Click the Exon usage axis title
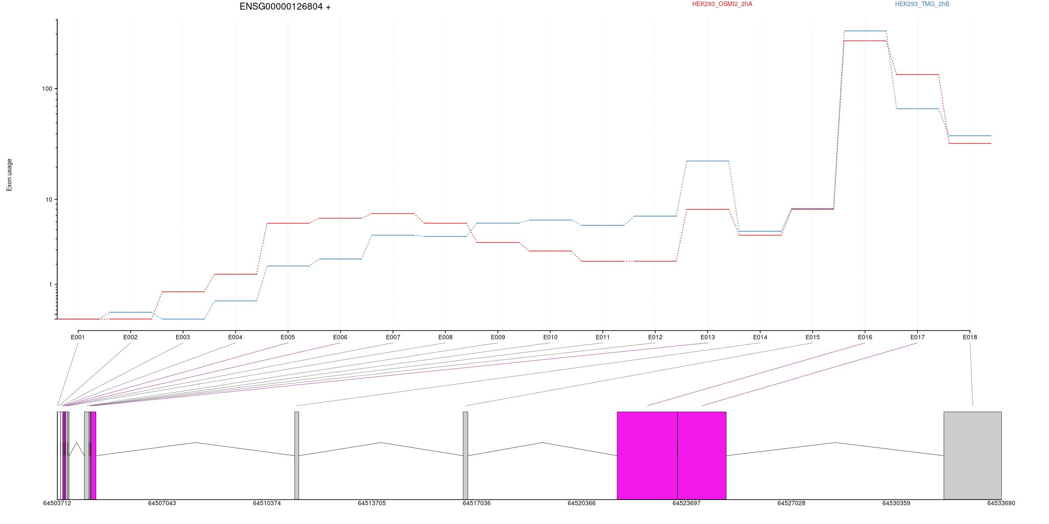This screenshot has height=524, width=1049. click(9, 175)
